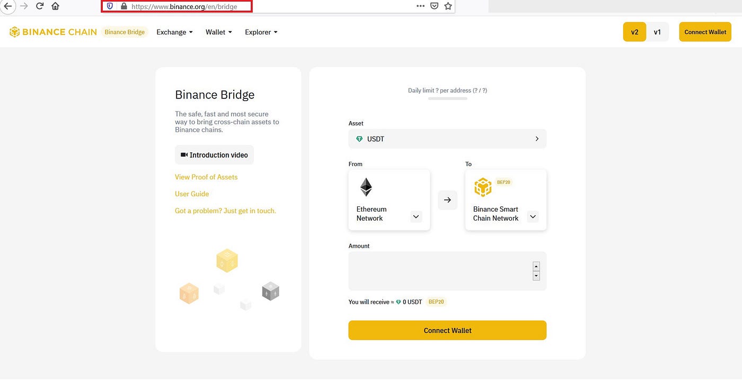Click the BEP20 tag on the To card
The height and width of the screenshot is (382, 742).
pos(503,183)
